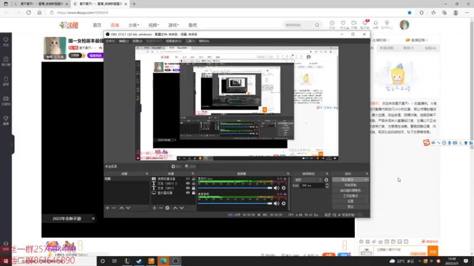Expand the 游戏 dropdown in Douyu navigation
The width and height of the screenshot is (474, 266).
(x=174, y=25)
